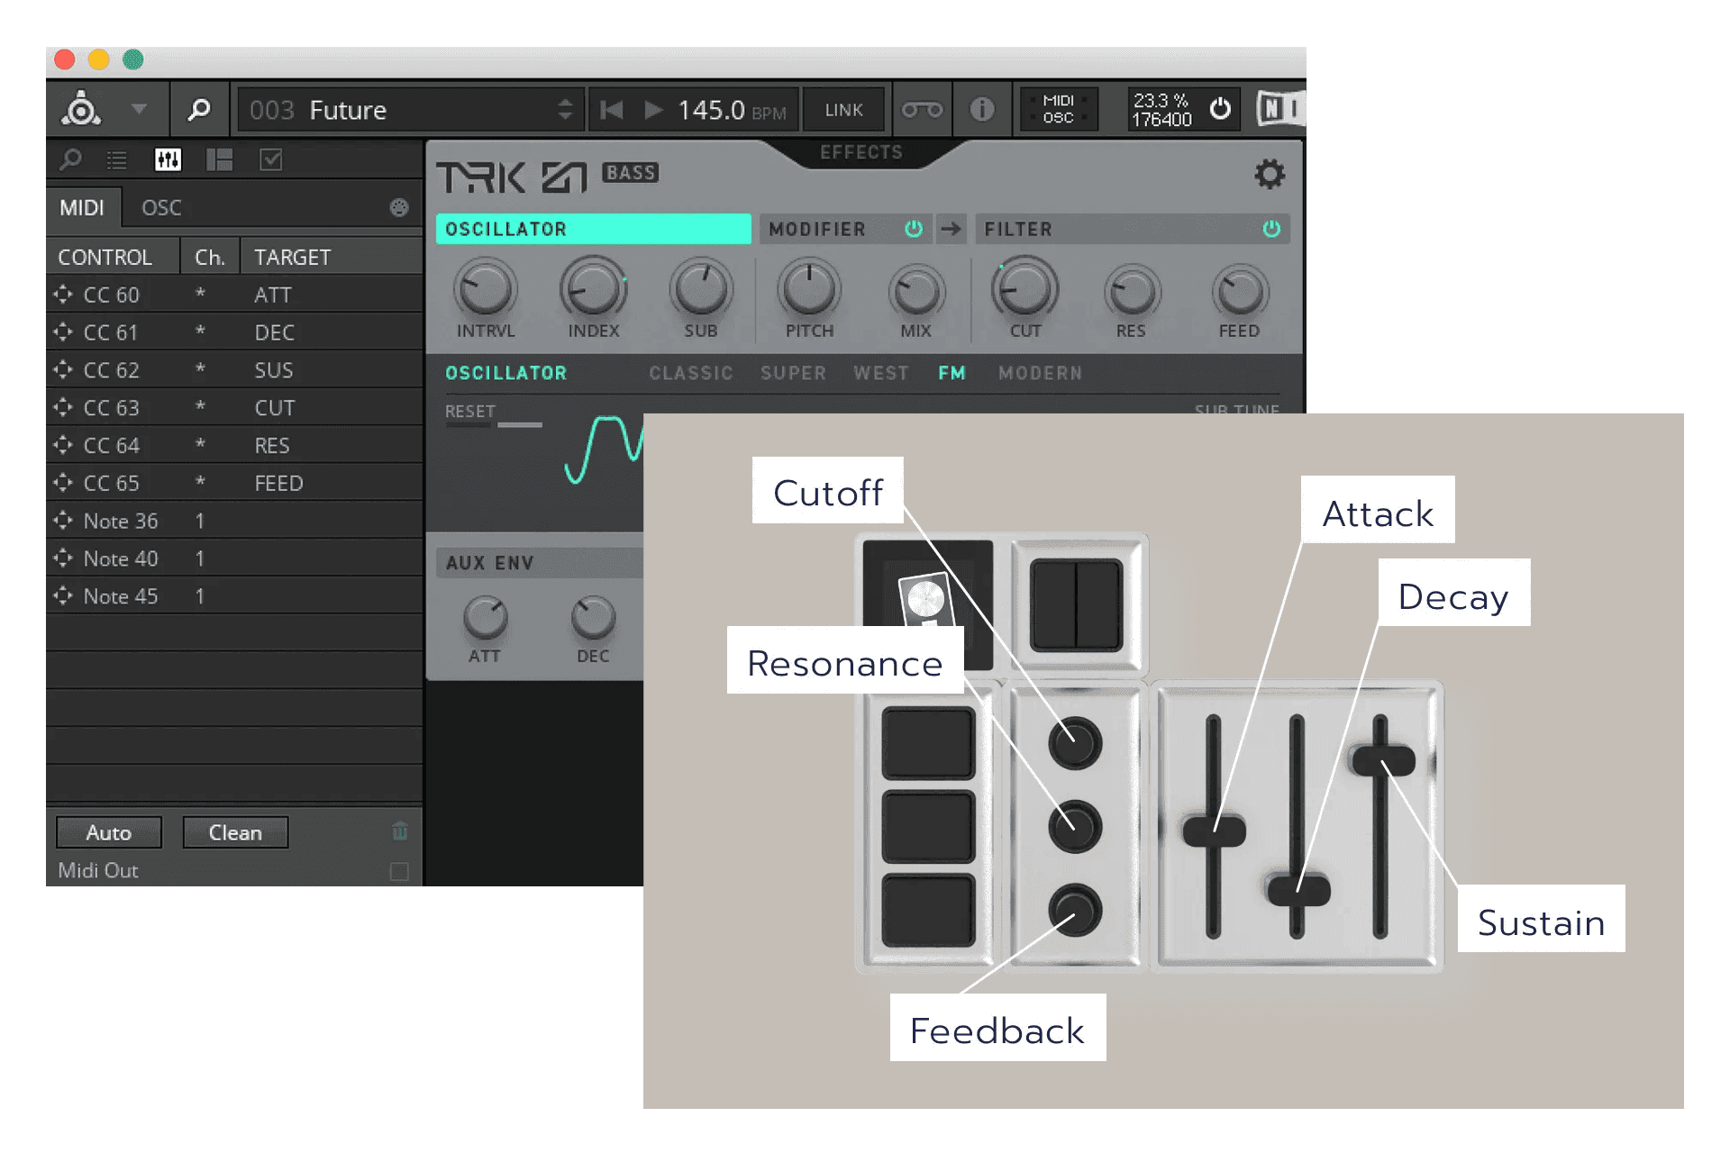The image size is (1730, 1153).
Task: Click the Clean button
Action: (235, 832)
